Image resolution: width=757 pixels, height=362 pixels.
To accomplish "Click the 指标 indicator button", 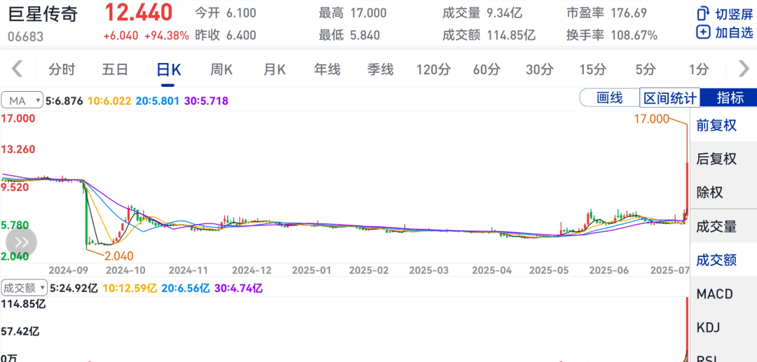I will (x=728, y=98).
